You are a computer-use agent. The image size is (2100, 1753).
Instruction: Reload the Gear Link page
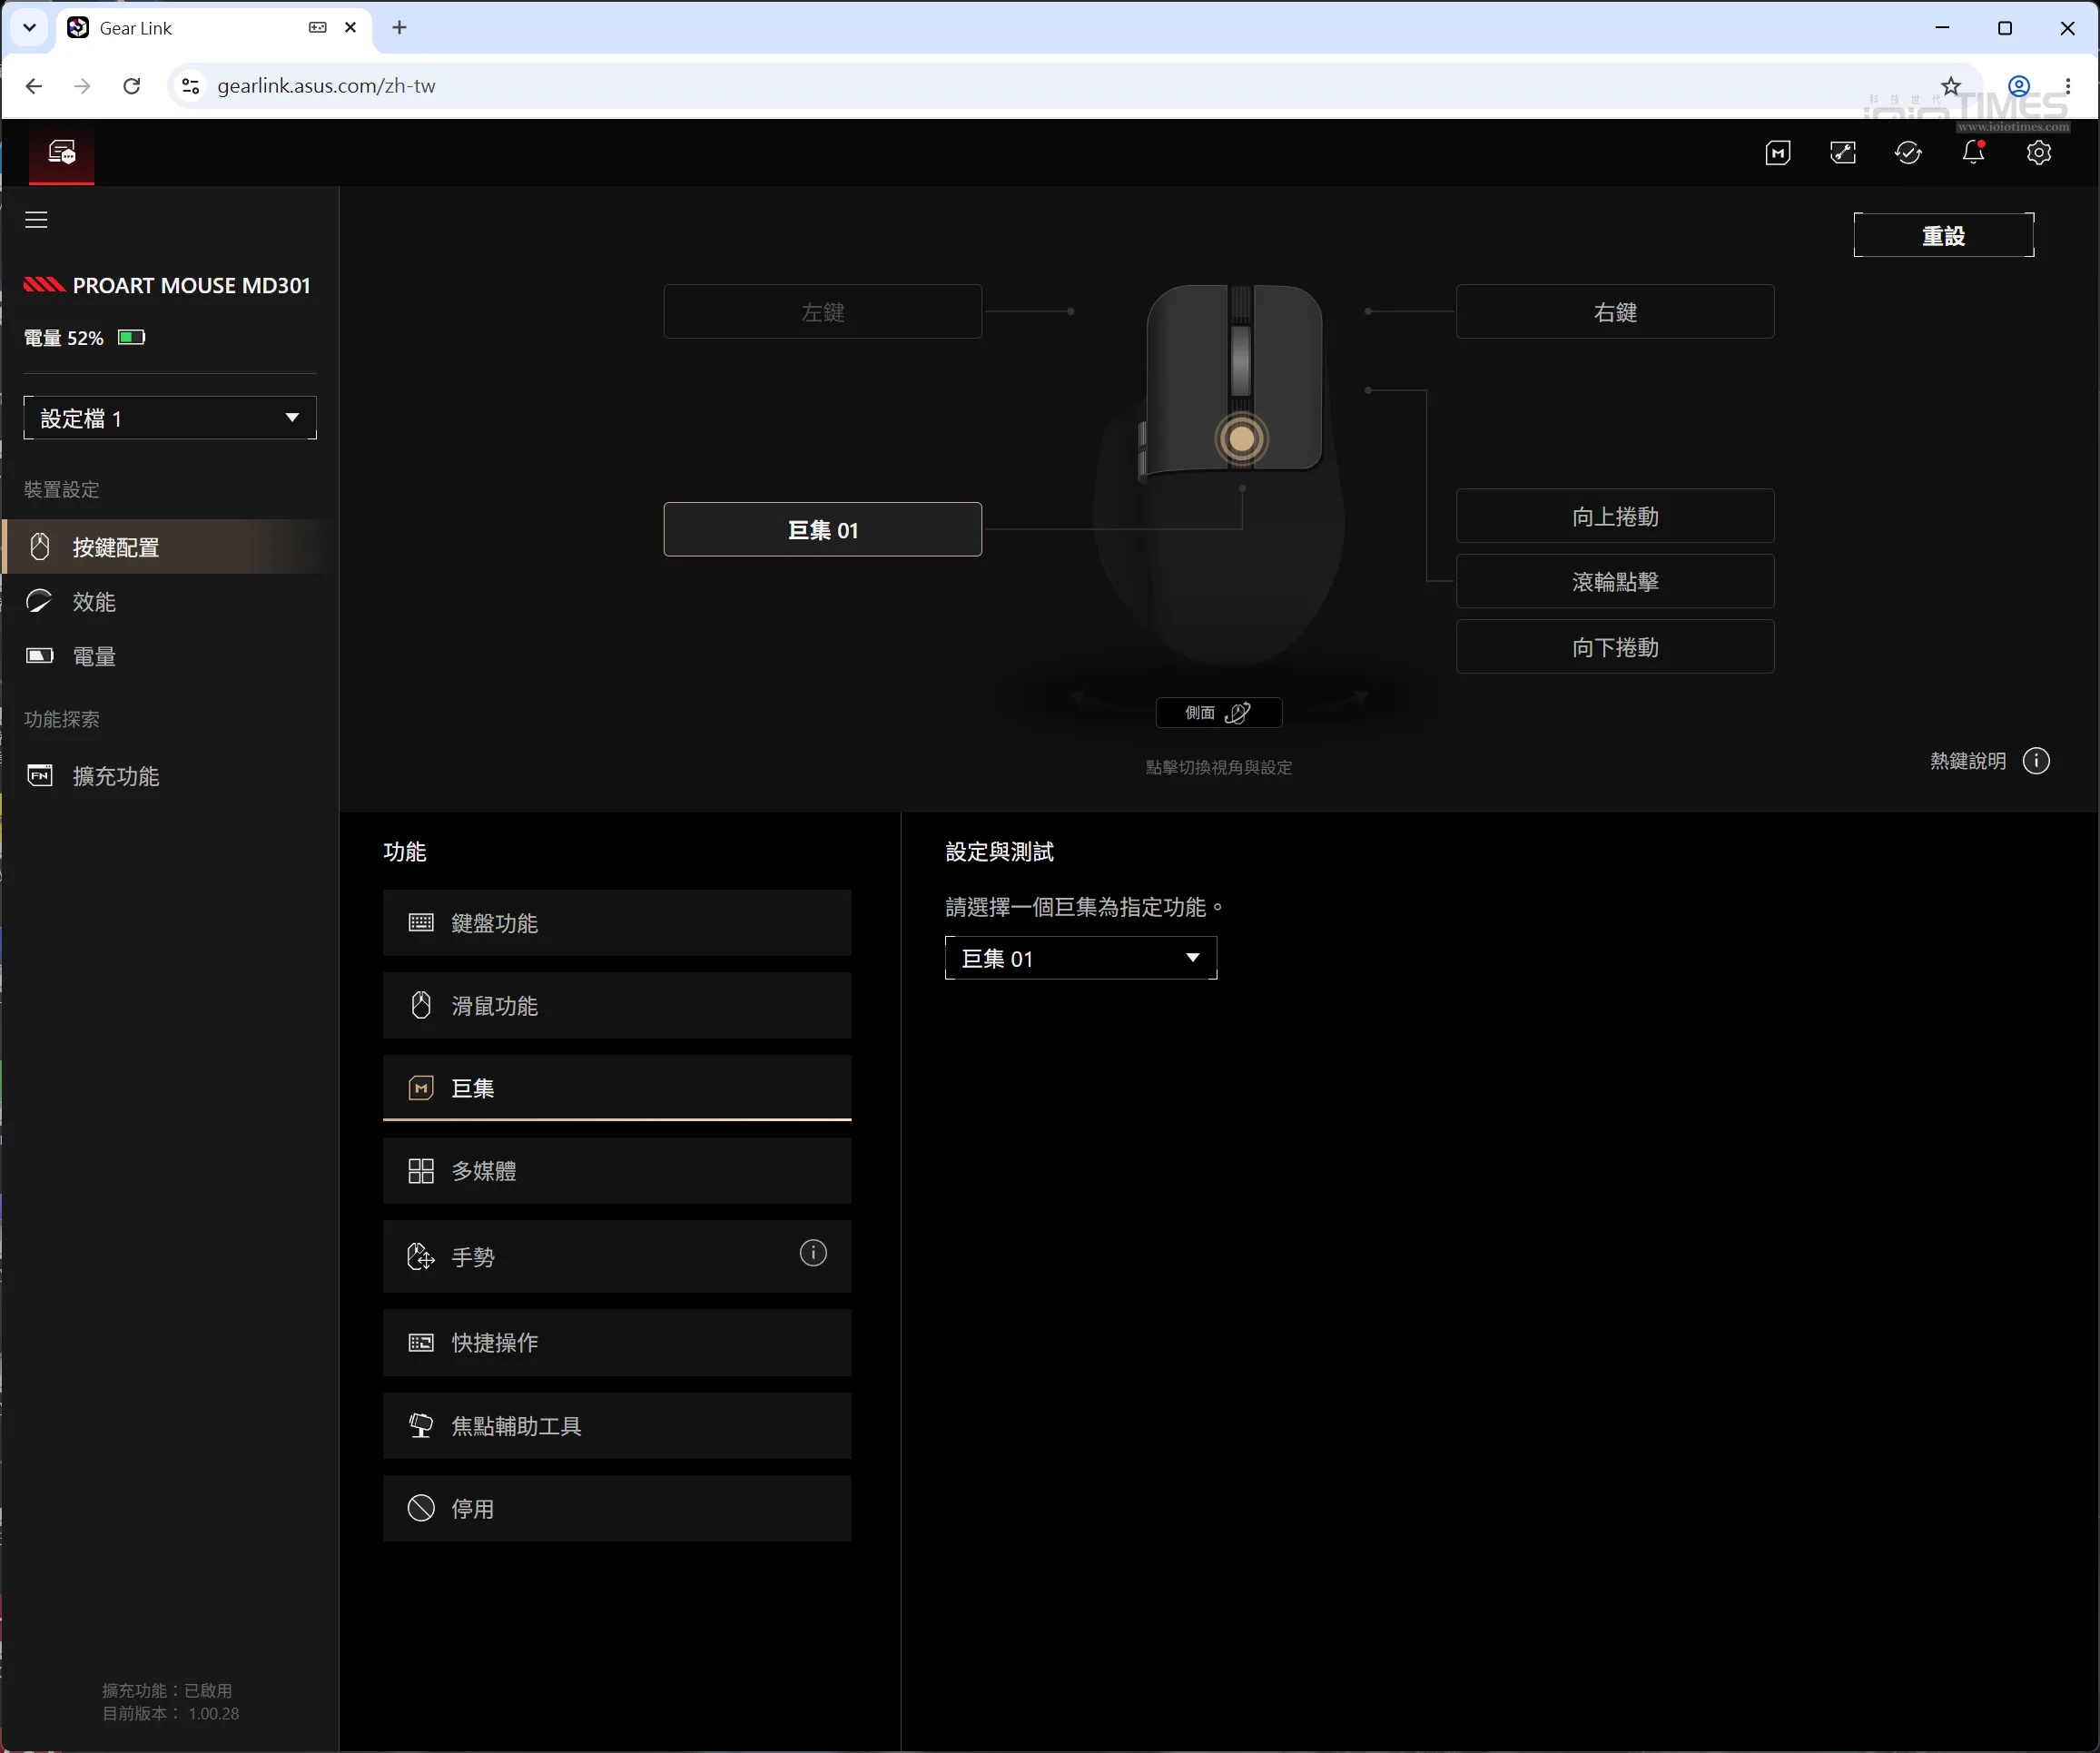pos(132,86)
